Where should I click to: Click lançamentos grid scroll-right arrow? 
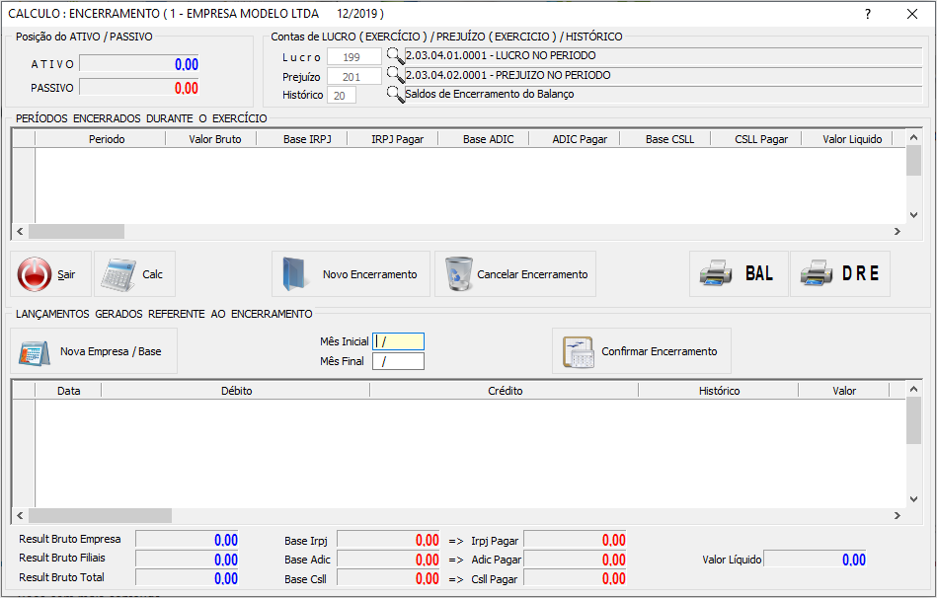897,515
